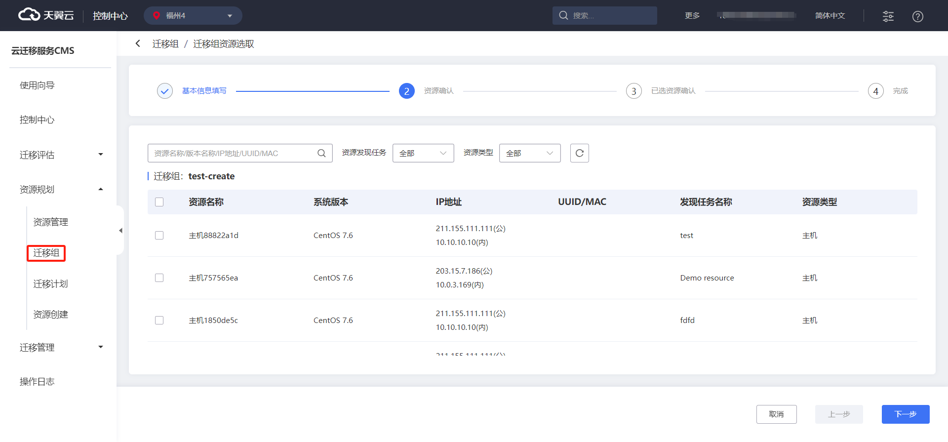Click the 基本信息填写 step label
The width and height of the screenshot is (948, 442).
pyautogui.click(x=204, y=91)
